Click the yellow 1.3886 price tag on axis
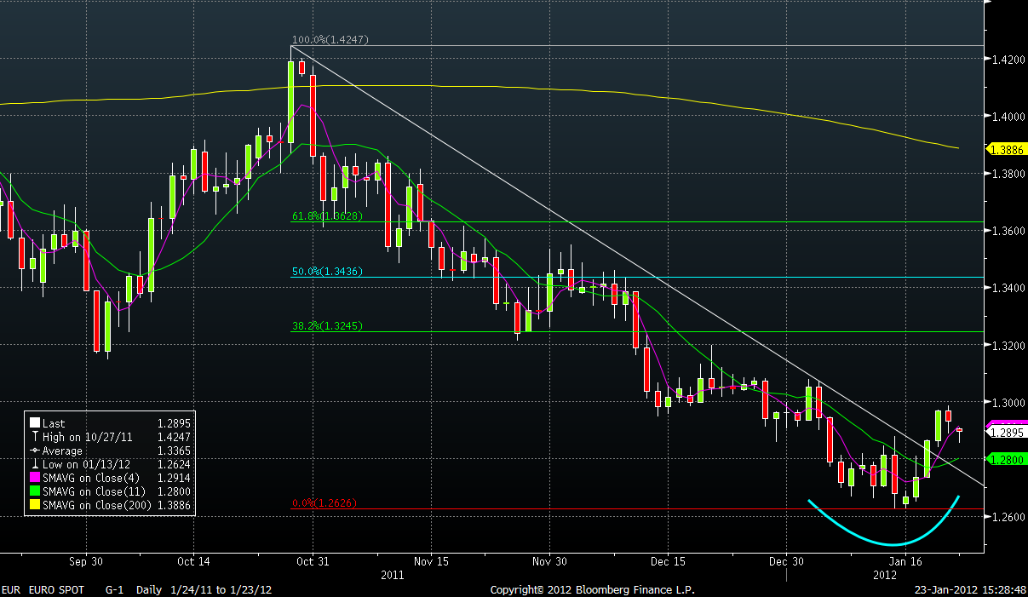The image size is (1028, 597). point(1005,149)
